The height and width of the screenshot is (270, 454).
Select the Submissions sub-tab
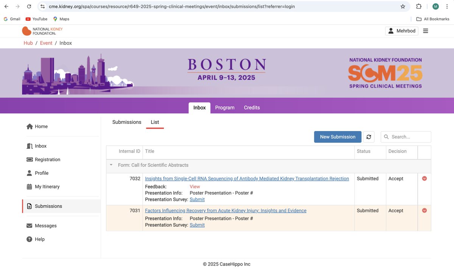[x=127, y=122]
